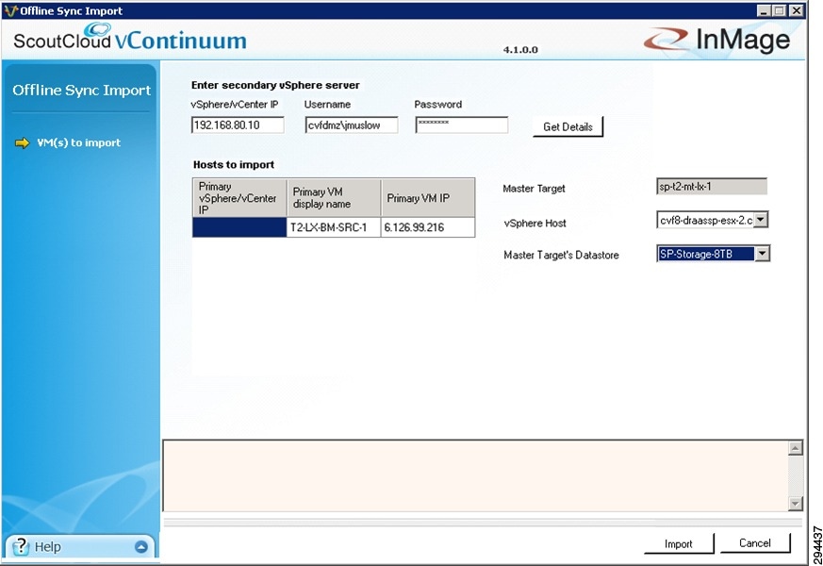Select the VM(s) to import step
Viewport: 823px width, 566px height.
[79, 142]
